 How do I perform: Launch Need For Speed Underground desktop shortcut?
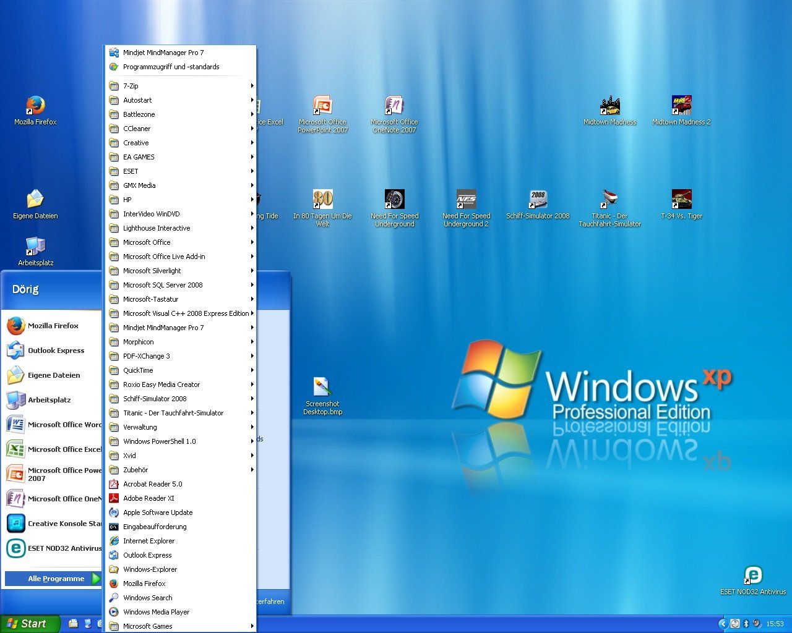coord(394,208)
